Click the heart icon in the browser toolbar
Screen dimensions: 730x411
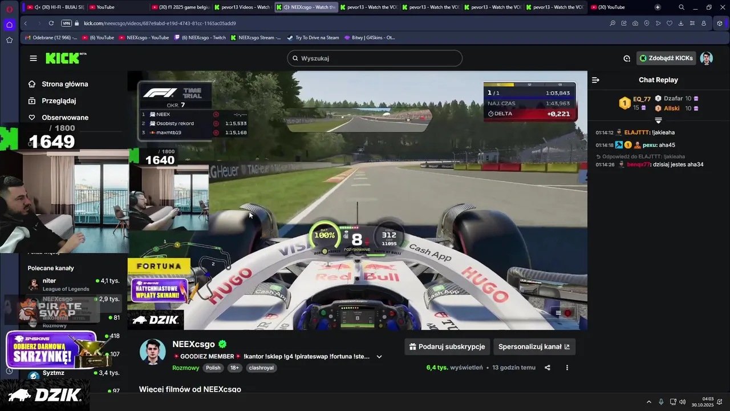pos(670,23)
